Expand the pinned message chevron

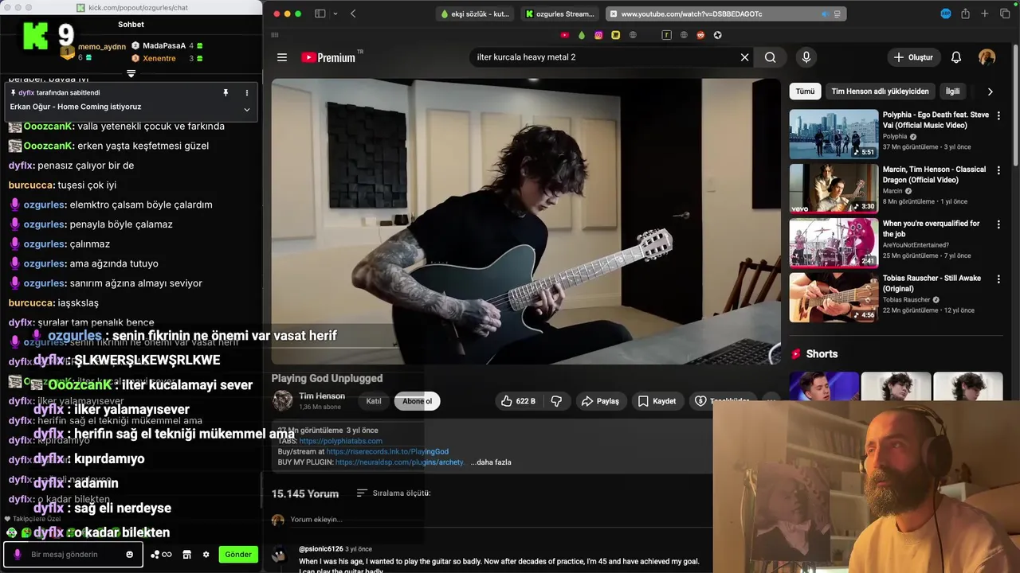[246, 109]
